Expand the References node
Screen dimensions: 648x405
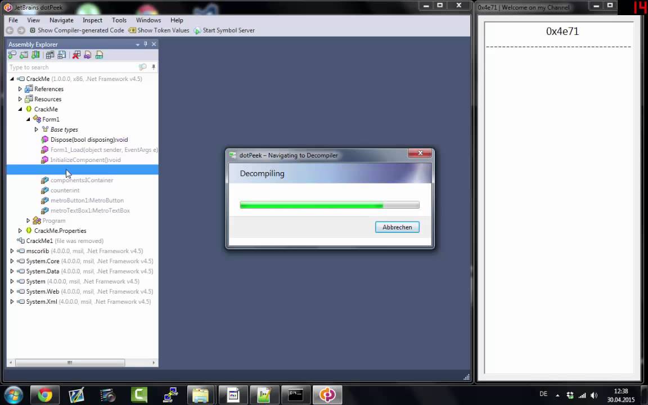click(20, 89)
